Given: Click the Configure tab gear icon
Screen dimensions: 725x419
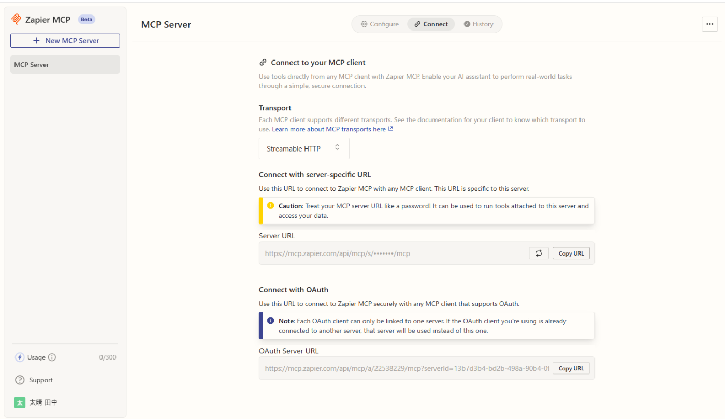Looking at the screenshot, I should [x=364, y=24].
